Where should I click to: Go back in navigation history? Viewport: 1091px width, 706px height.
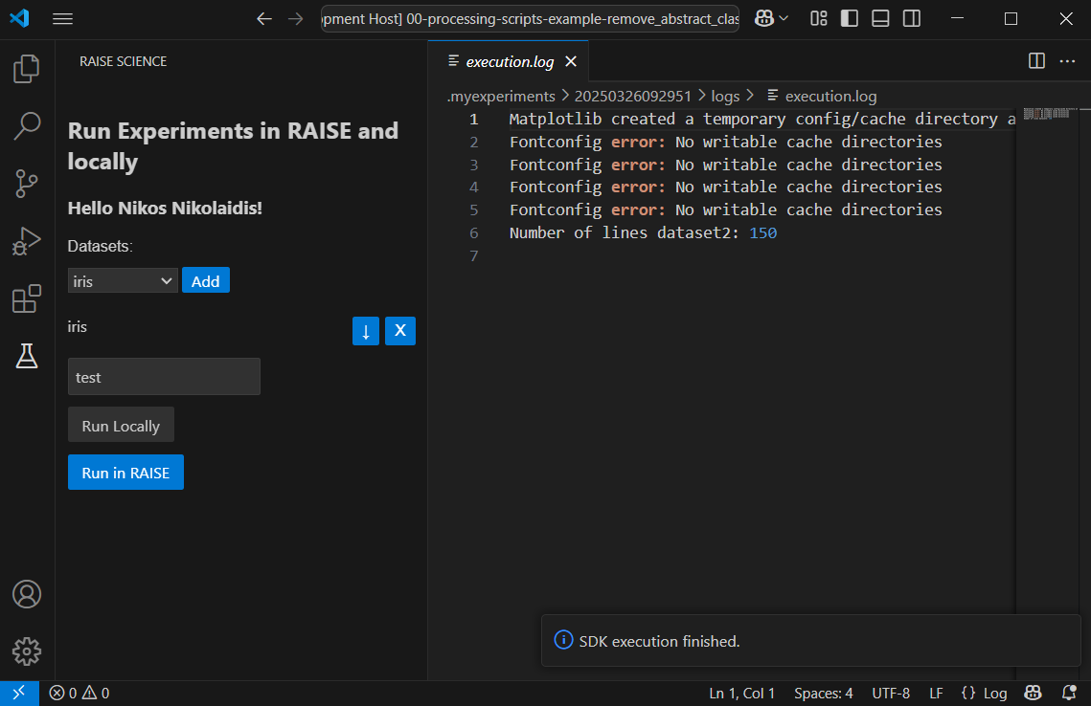click(263, 19)
